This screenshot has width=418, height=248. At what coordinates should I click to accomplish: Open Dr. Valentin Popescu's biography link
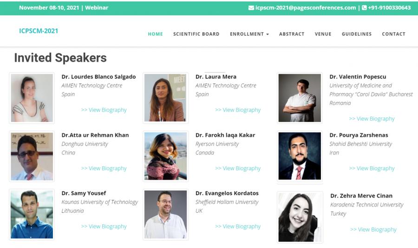[372, 119]
